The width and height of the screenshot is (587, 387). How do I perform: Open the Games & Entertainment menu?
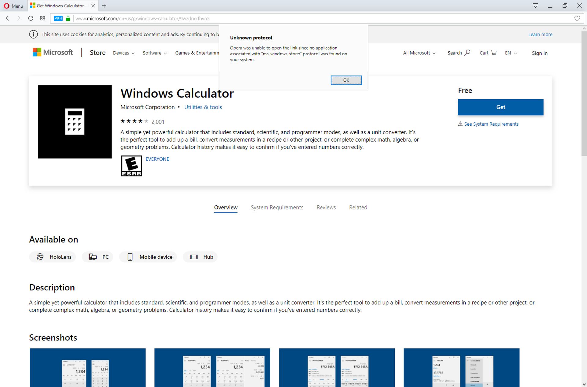click(197, 53)
